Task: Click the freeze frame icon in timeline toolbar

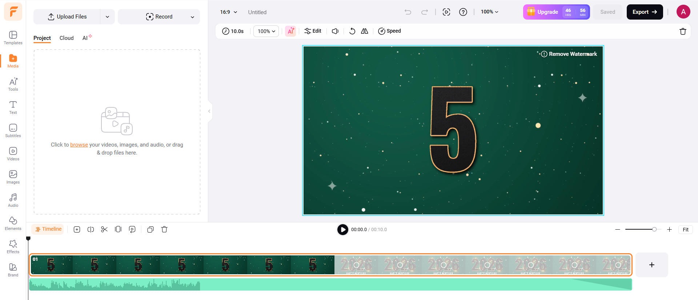Action: tap(118, 229)
